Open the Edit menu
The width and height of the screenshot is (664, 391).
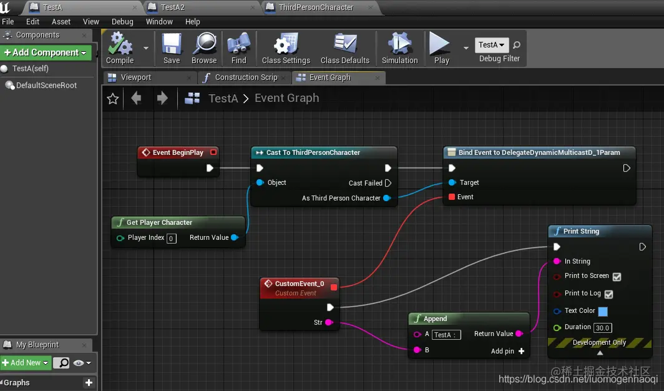tap(32, 22)
